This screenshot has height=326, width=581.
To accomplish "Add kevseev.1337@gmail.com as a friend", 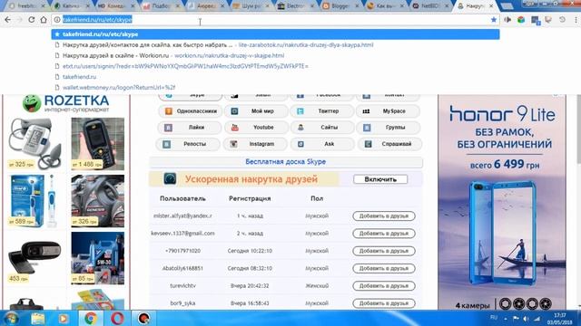I will coord(384,234).
